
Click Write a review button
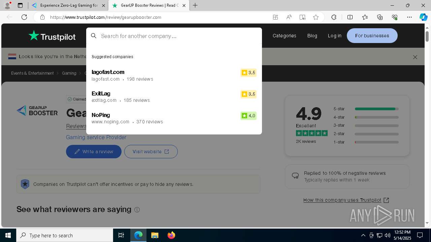coord(94,152)
